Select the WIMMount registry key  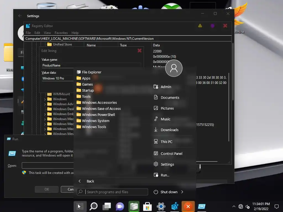click(x=61, y=94)
